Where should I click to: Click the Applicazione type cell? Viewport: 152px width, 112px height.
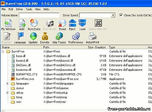(117, 79)
